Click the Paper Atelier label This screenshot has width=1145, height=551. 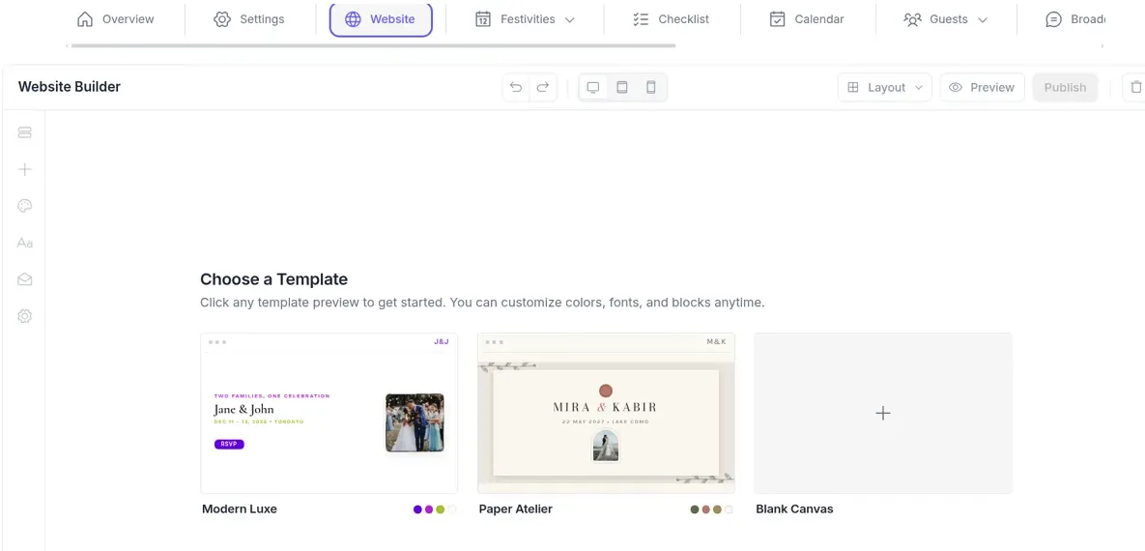click(x=516, y=509)
